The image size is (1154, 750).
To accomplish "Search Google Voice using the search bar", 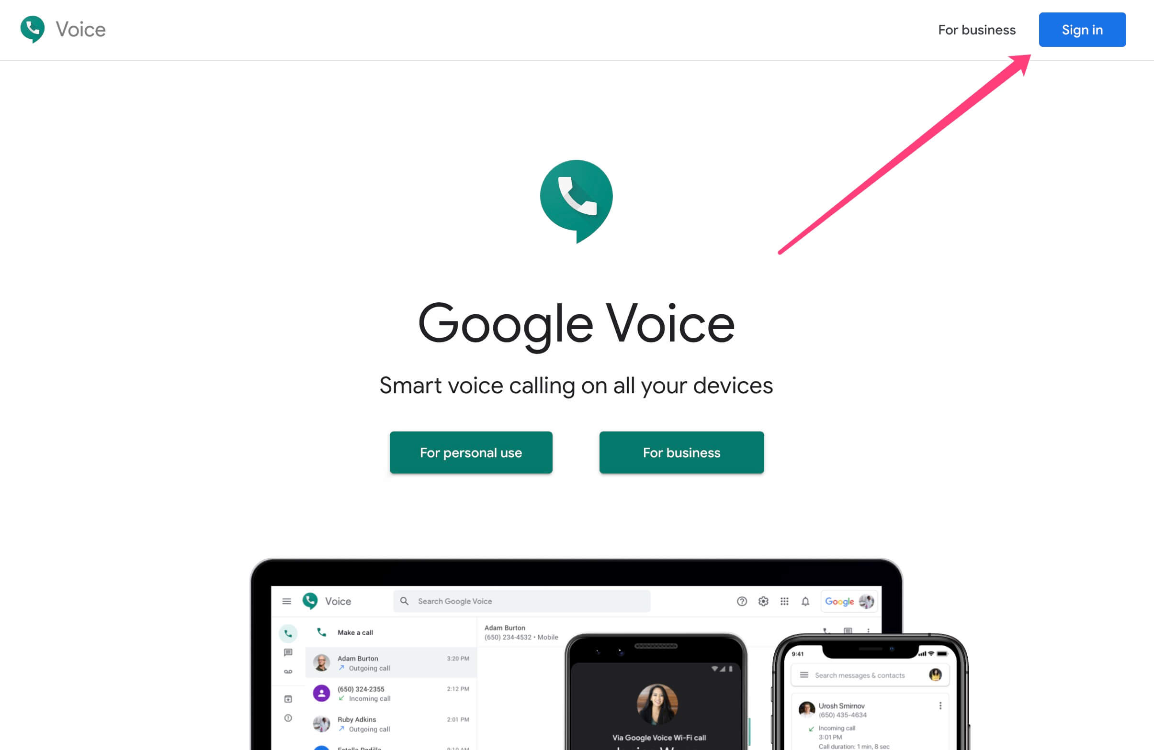I will point(521,600).
